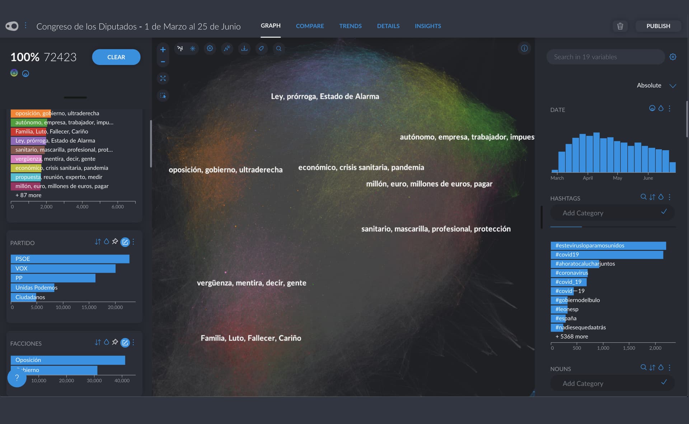Switch to the COMPARE tab
This screenshot has width=689, height=424.
coord(310,26)
